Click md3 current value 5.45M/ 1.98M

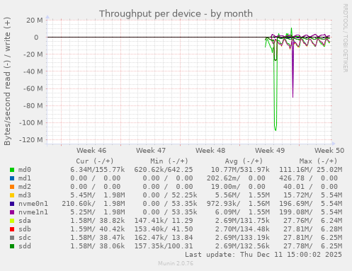98,195
